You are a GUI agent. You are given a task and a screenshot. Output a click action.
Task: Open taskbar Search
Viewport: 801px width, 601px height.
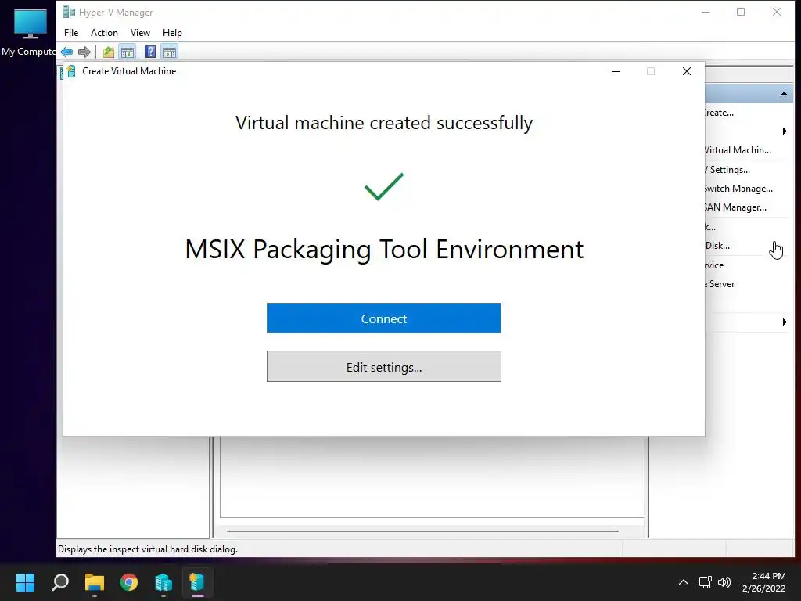click(60, 582)
